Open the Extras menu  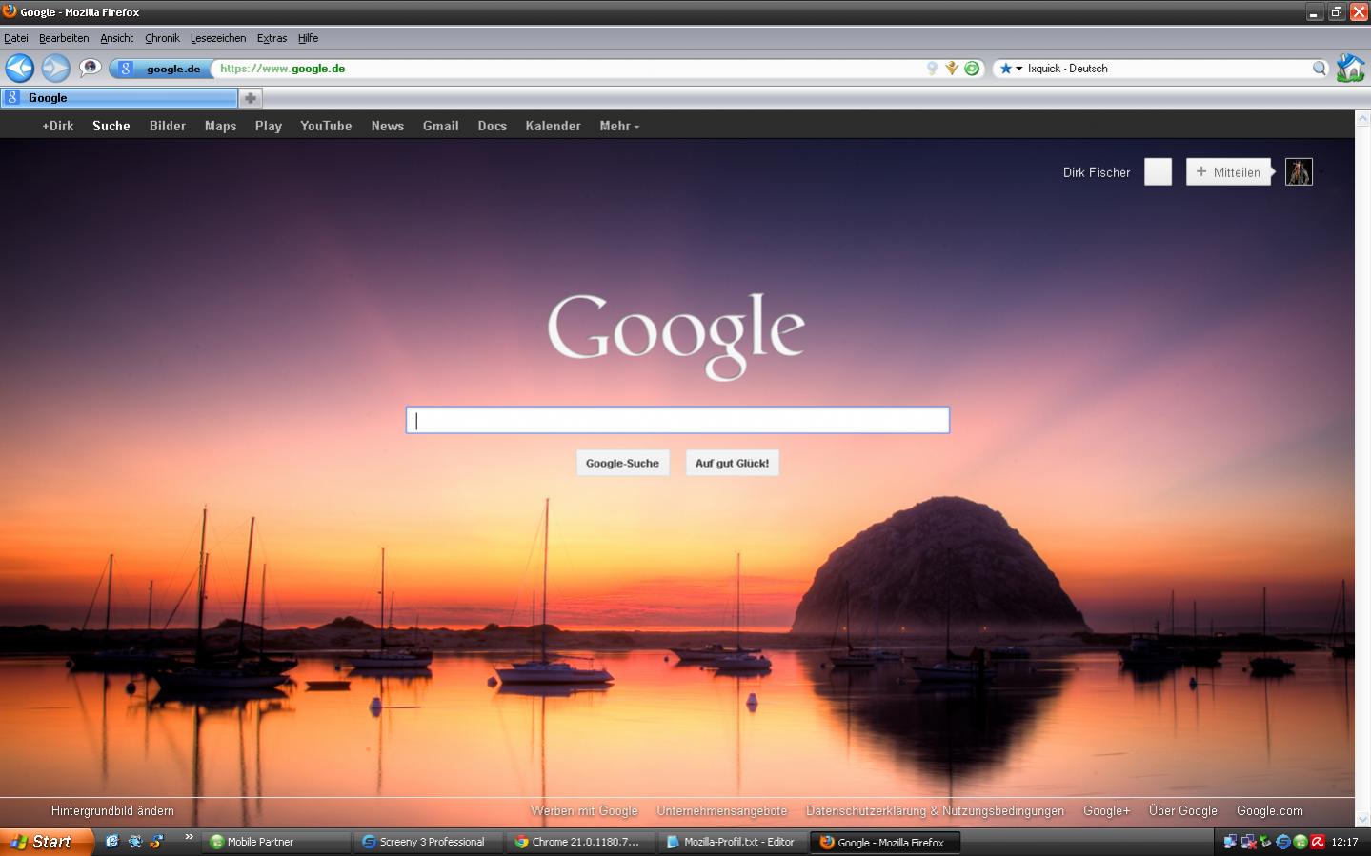(x=272, y=38)
